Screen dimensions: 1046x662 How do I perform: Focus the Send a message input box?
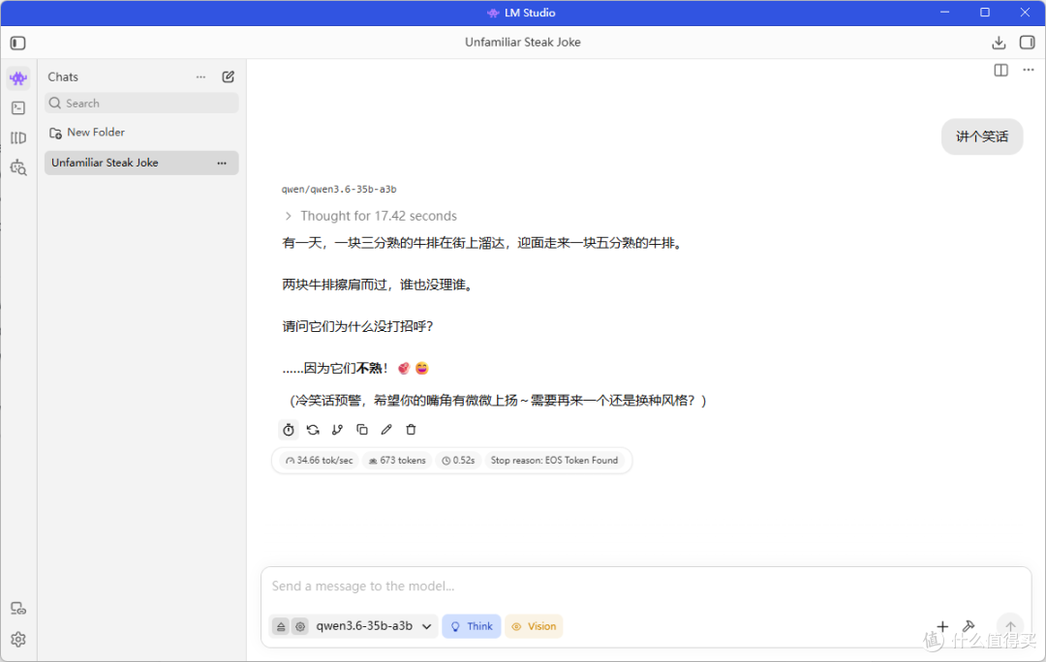click(646, 587)
